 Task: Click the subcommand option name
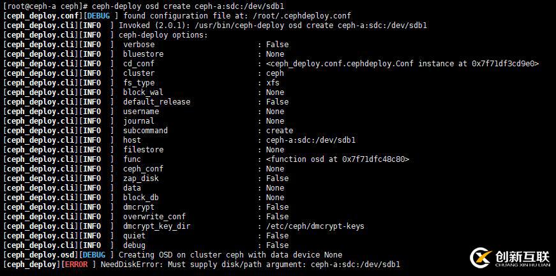tap(145, 131)
